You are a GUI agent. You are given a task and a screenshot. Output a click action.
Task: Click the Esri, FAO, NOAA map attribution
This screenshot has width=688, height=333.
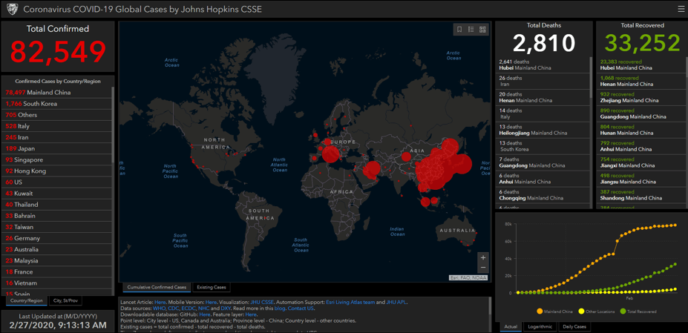click(x=468, y=277)
